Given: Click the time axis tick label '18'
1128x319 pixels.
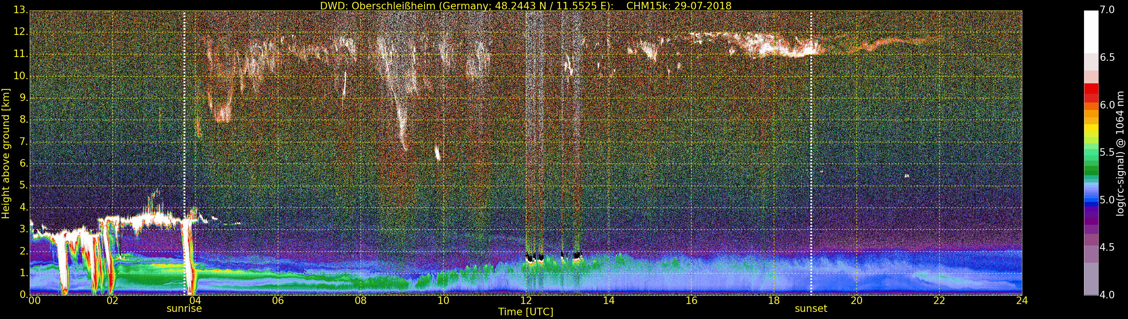Looking at the screenshot, I should [774, 301].
